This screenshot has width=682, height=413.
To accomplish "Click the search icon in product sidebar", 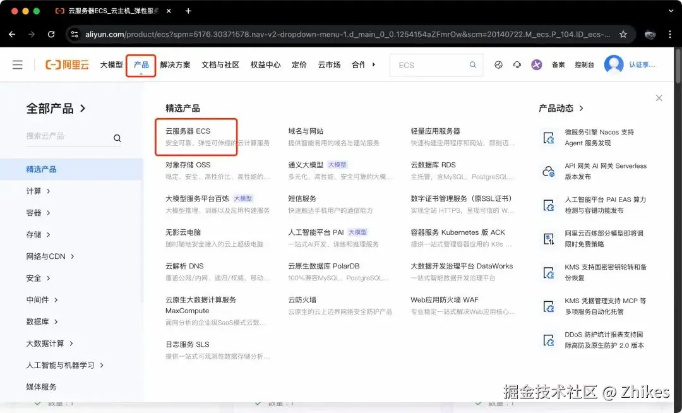I will click(x=117, y=138).
